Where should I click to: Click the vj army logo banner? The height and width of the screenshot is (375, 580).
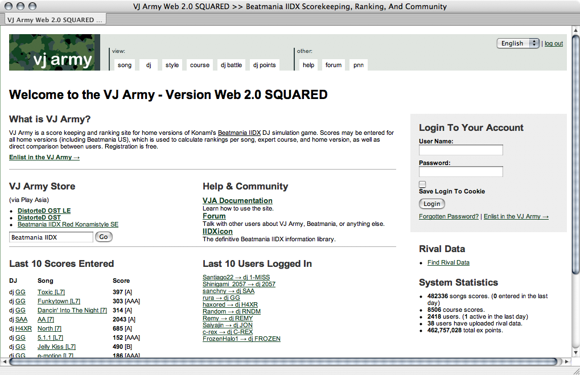(x=55, y=52)
